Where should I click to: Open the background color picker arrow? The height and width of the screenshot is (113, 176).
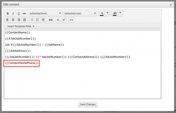tap(120, 13)
